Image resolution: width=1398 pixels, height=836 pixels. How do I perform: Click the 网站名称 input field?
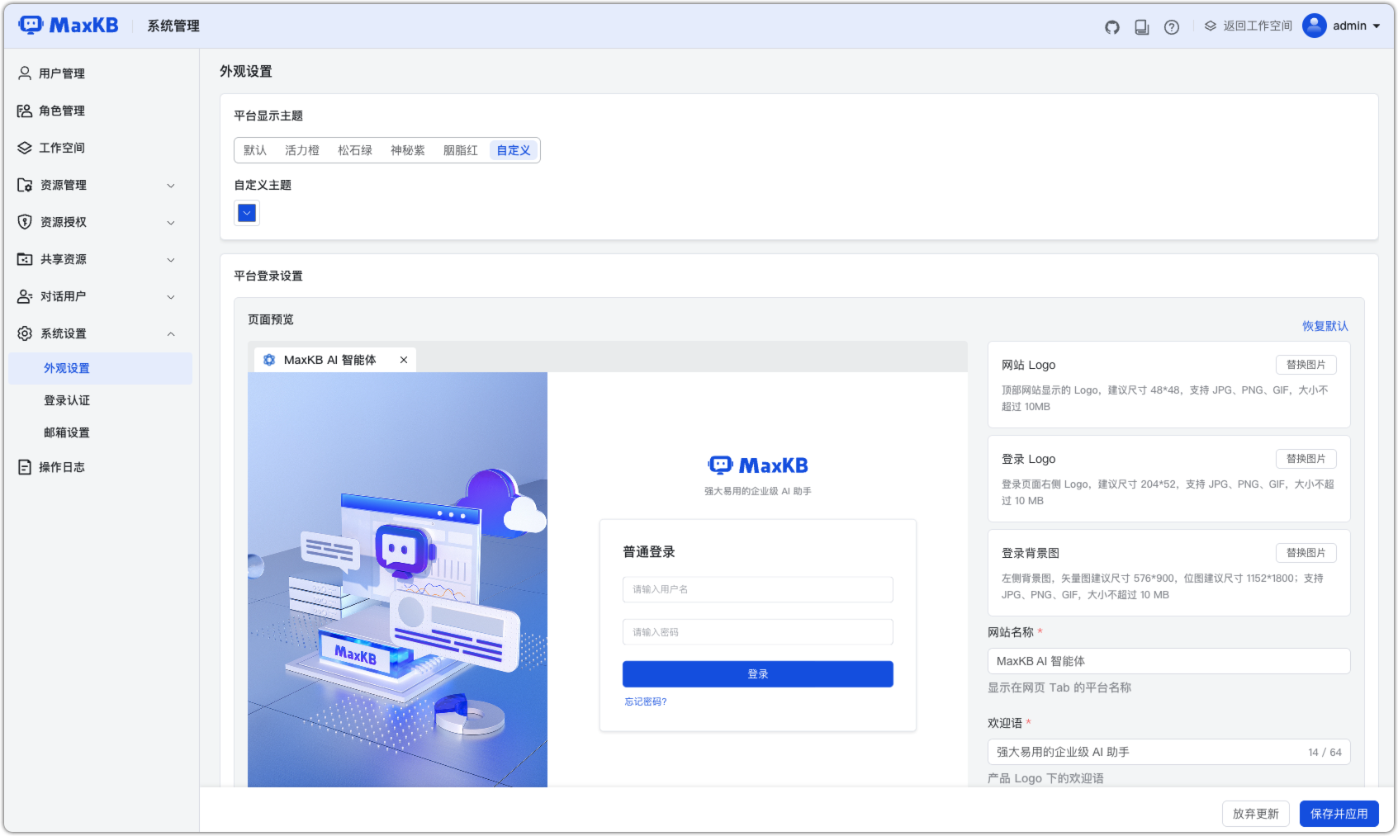coord(1168,660)
